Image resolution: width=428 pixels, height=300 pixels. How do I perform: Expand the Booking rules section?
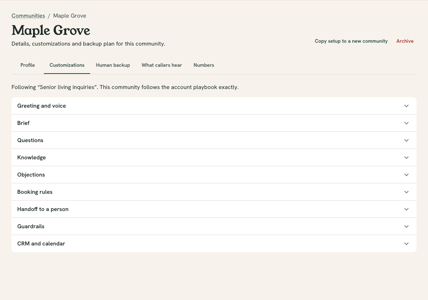tap(214, 192)
